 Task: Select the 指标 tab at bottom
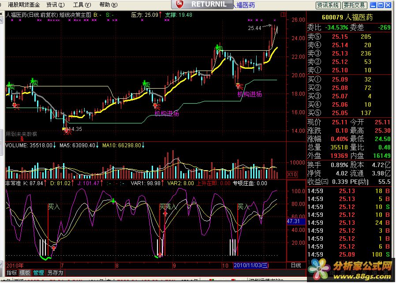[x=11, y=273]
